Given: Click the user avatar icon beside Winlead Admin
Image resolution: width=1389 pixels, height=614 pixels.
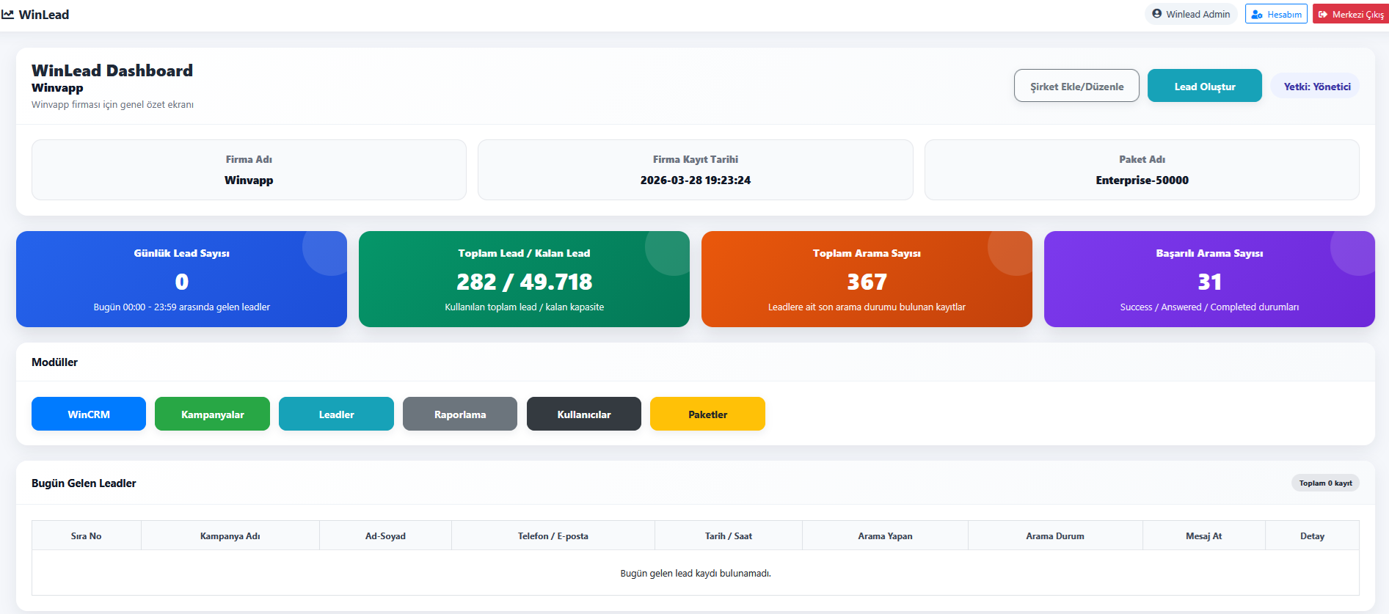Looking at the screenshot, I should coord(1157,14).
